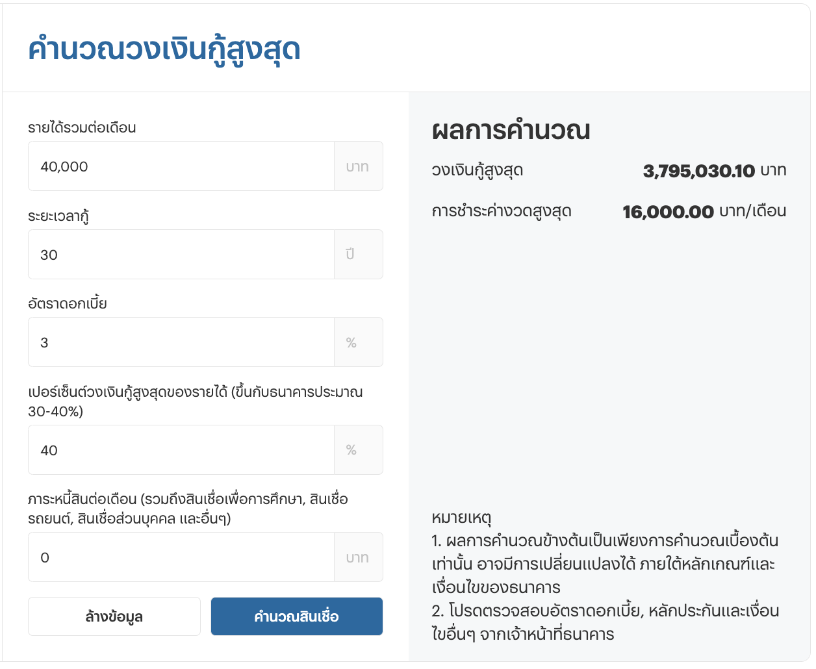Click the บาท suffix beside monthly debt field
This screenshot has height=669, width=816.
tap(358, 557)
